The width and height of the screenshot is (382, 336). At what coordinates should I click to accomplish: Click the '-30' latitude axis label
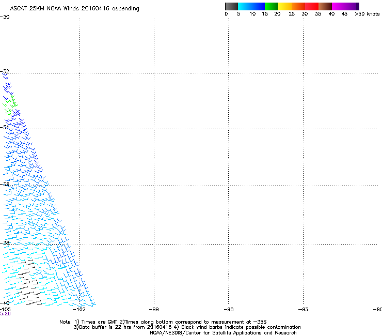(x=5, y=17)
